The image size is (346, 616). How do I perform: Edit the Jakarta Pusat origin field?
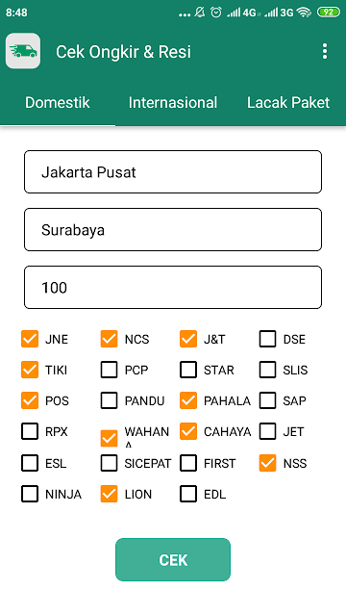pyautogui.click(x=173, y=171)
